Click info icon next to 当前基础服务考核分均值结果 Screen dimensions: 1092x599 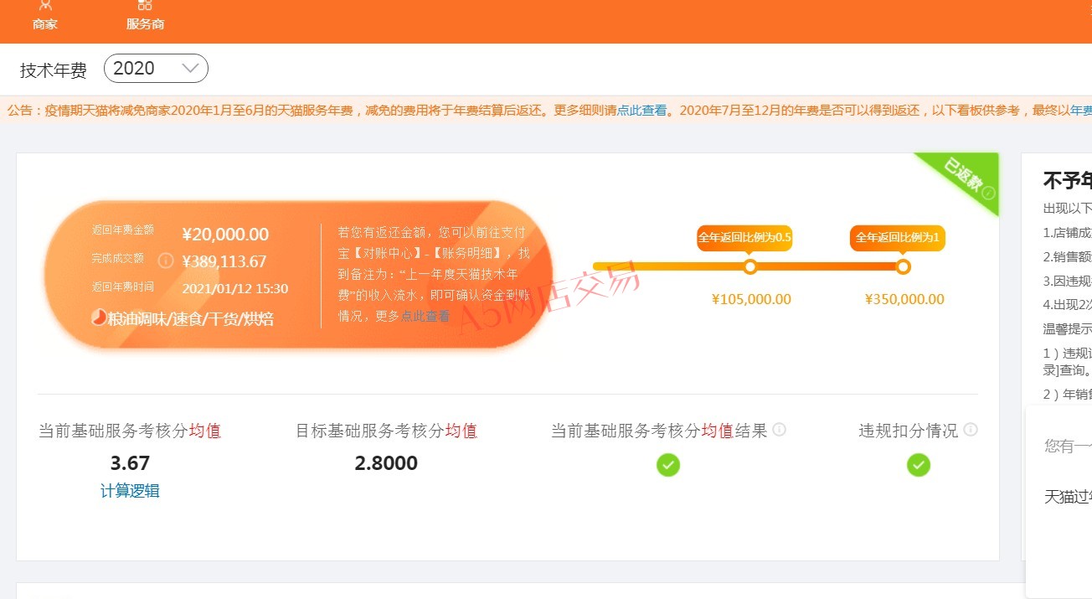pos(780,430)
